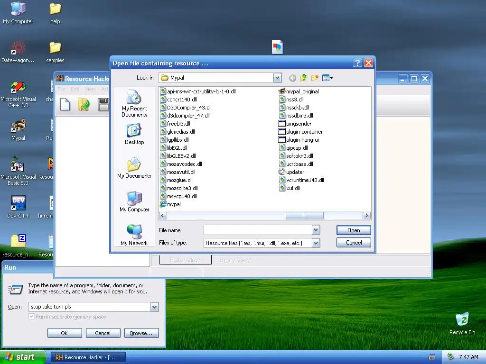
Task: Select Desktop in the places bar
Action: point(134,134)
